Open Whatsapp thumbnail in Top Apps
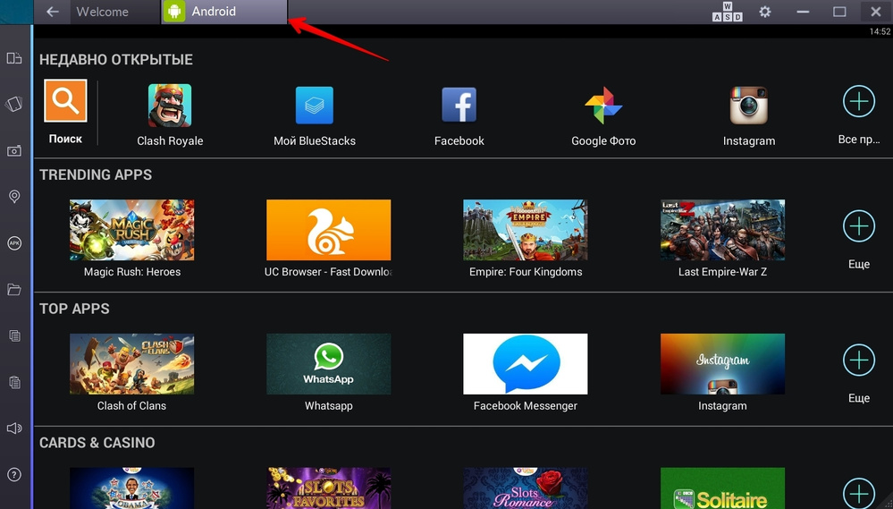 (329, 364)
